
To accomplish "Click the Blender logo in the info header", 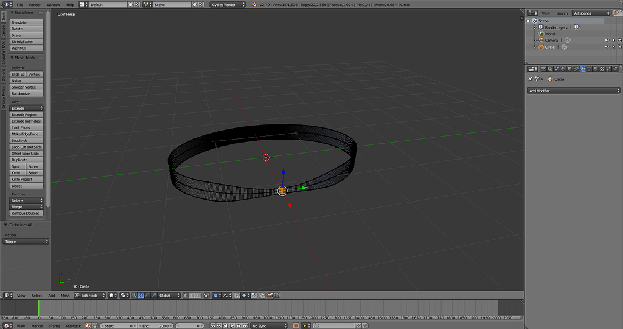I will [254, 5].
